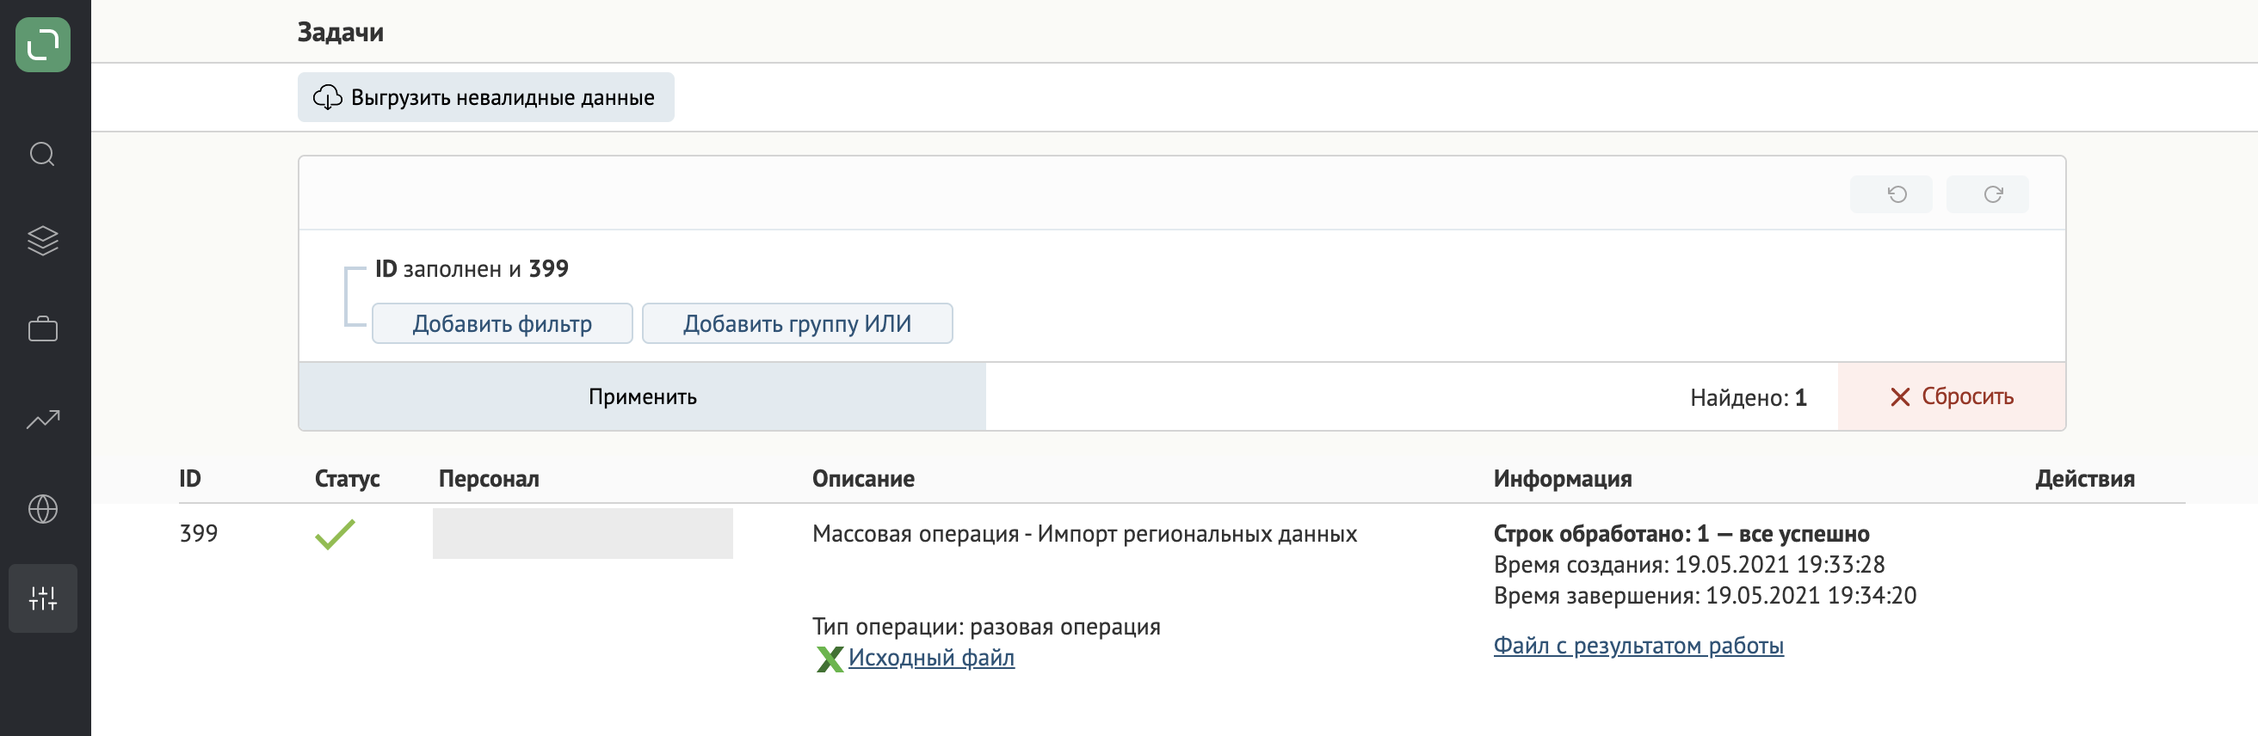This screenshot has height=736, width=2258.
Task: Click text Строк обработано: 1 — все успешно
Action: pyautogui.click(x=1681, y=534)
